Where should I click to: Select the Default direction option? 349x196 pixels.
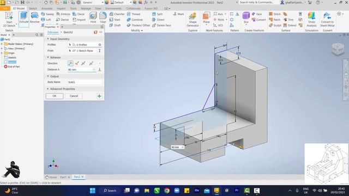click(70, 63)
